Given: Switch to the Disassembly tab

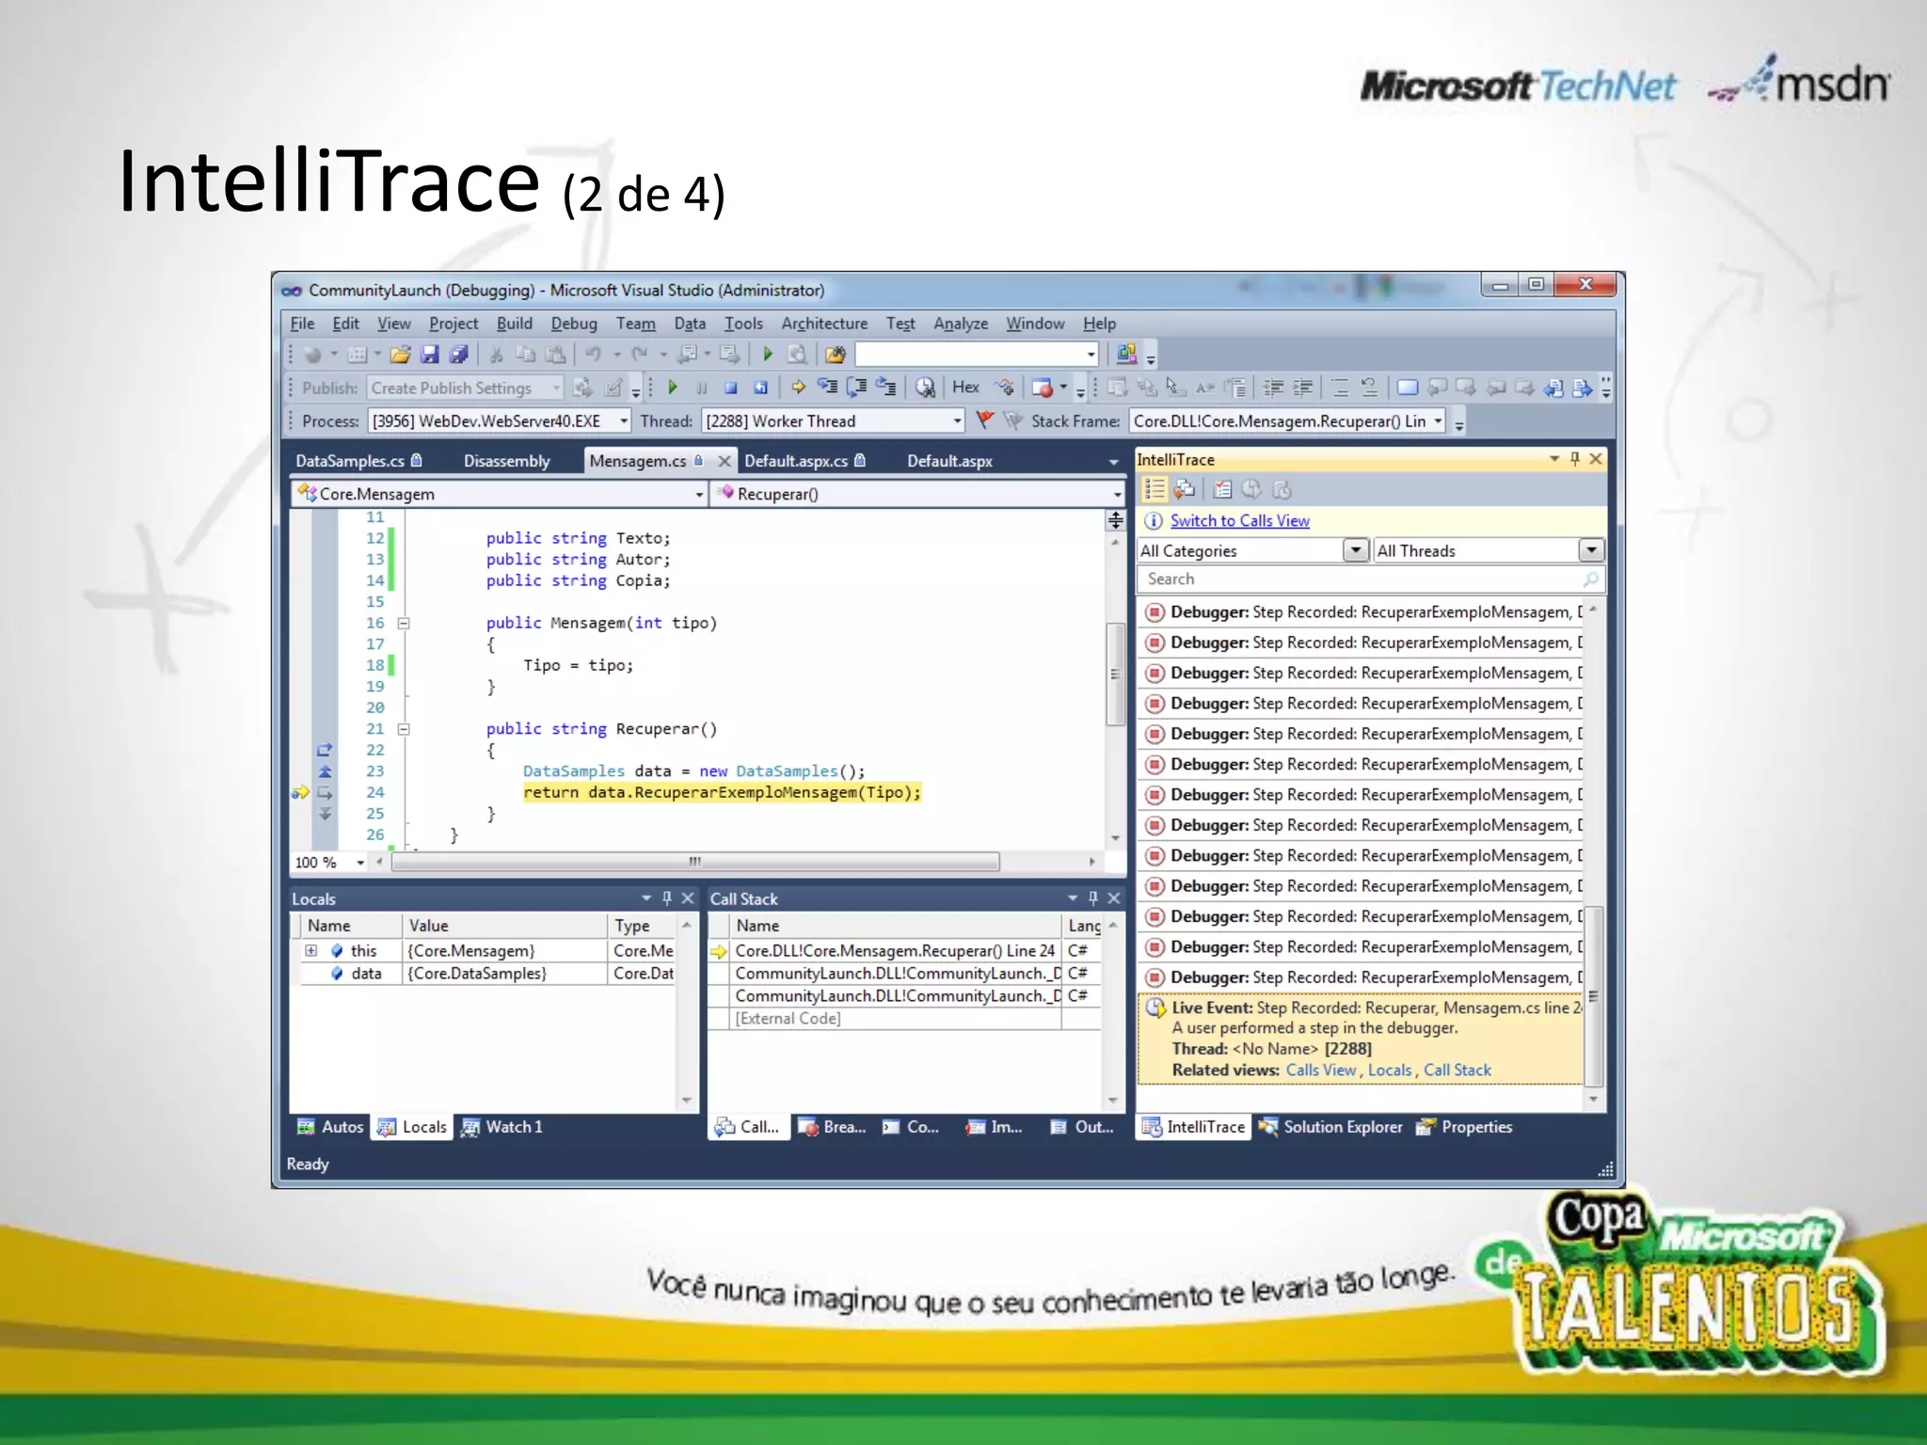Looking at the screenshot, I should (x=506, y=461).
